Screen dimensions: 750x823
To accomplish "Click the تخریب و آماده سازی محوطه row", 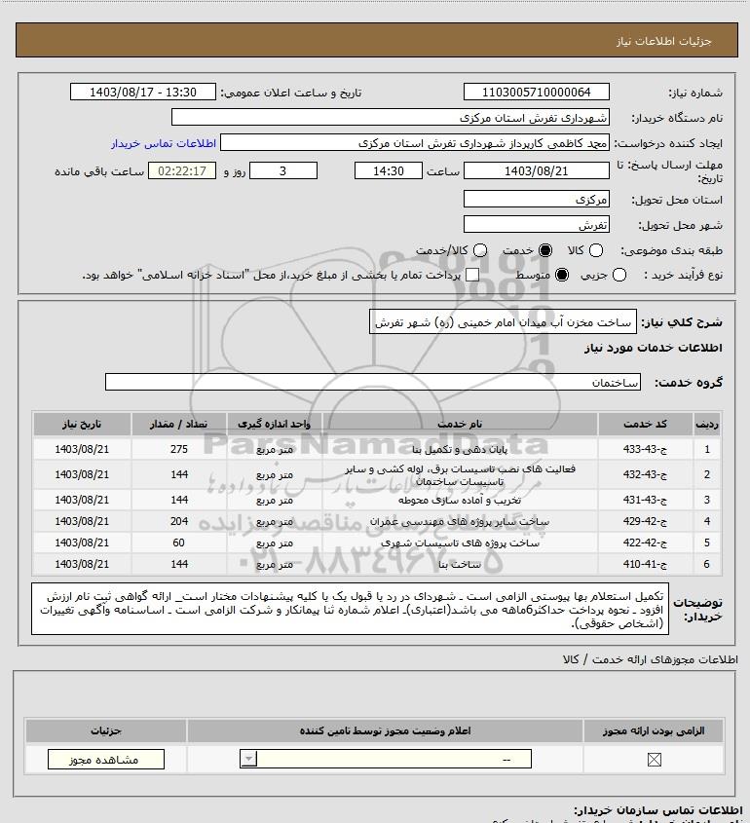I will [377, 500].
